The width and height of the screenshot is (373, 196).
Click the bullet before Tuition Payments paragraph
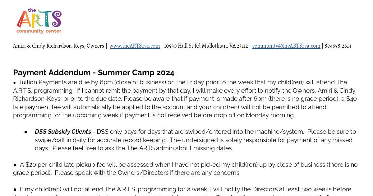pyautogui.click(x=15, y=82)
